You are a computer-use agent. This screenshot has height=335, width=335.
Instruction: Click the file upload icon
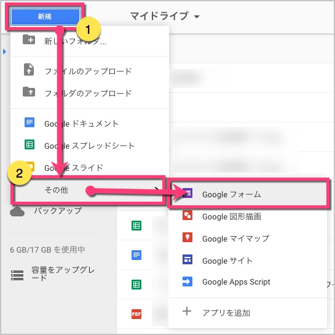pos(29,69)
